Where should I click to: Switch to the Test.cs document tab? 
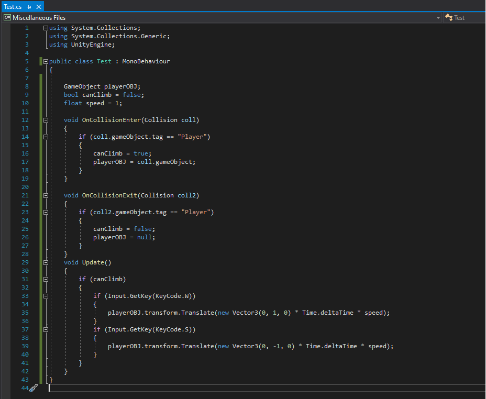click(x=13, y=7)
